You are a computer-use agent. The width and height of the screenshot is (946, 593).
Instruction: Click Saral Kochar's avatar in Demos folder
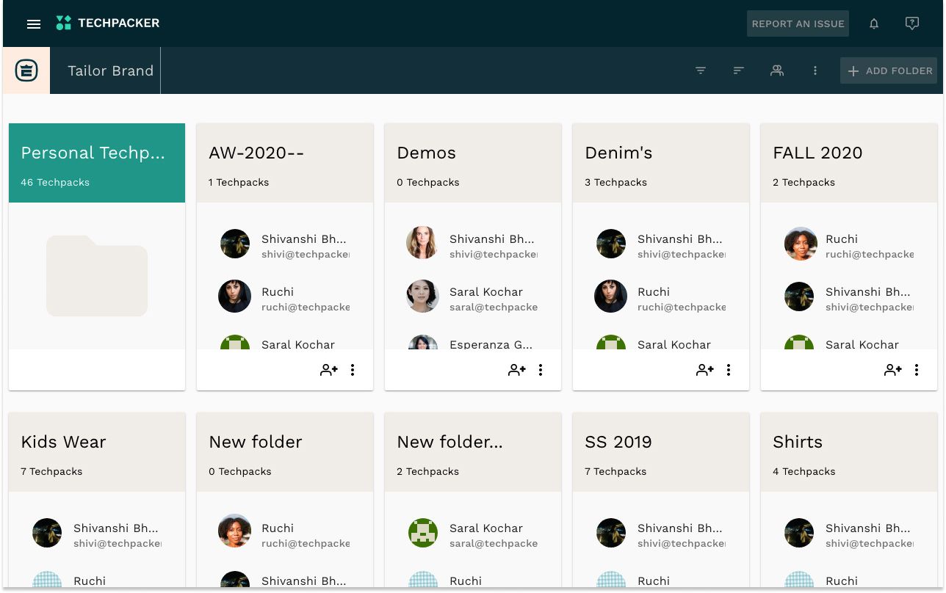click(x=422, y=296)
